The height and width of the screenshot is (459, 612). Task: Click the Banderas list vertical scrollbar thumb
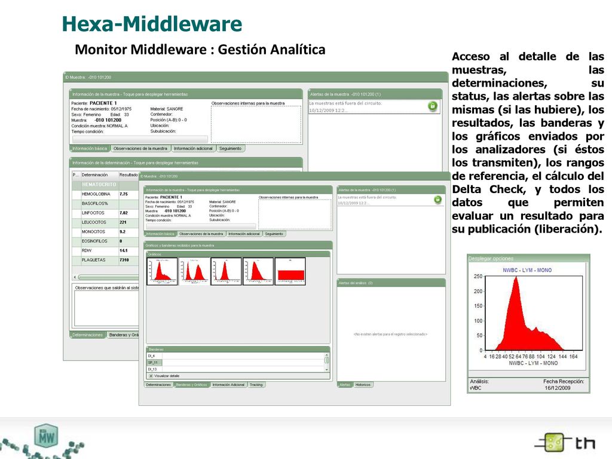coord(327,360)
